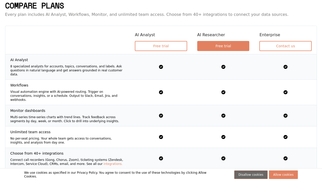Click AI Analyst row checkmark under AI Researcher plan
Screen dimensions: 322x181
click(x=223, y=67)
